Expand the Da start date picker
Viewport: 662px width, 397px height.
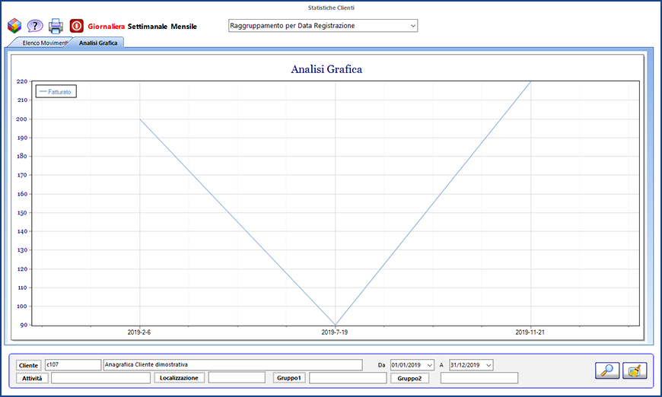pos(429,365)
